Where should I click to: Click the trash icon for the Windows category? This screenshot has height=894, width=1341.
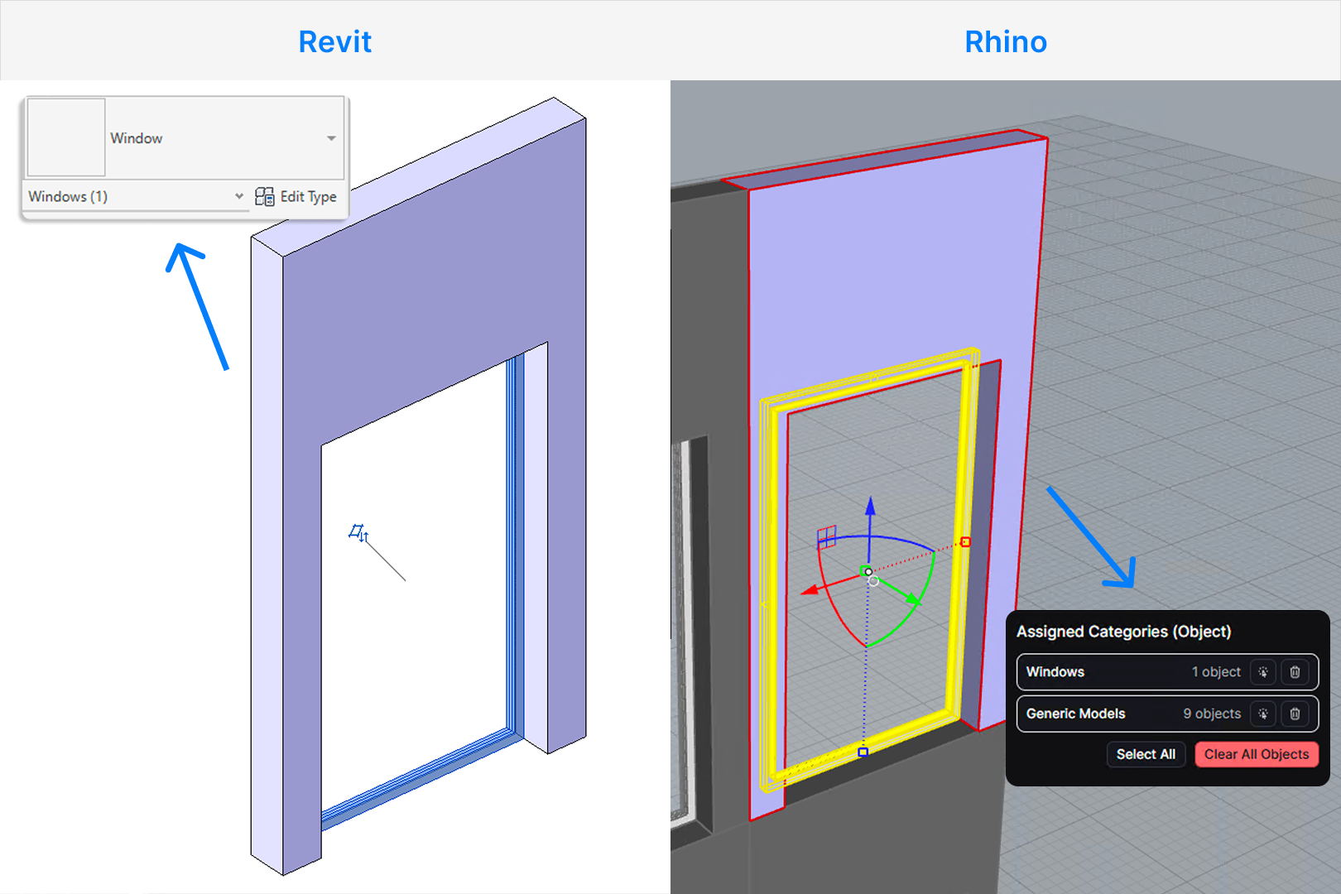pos(1296,672)
